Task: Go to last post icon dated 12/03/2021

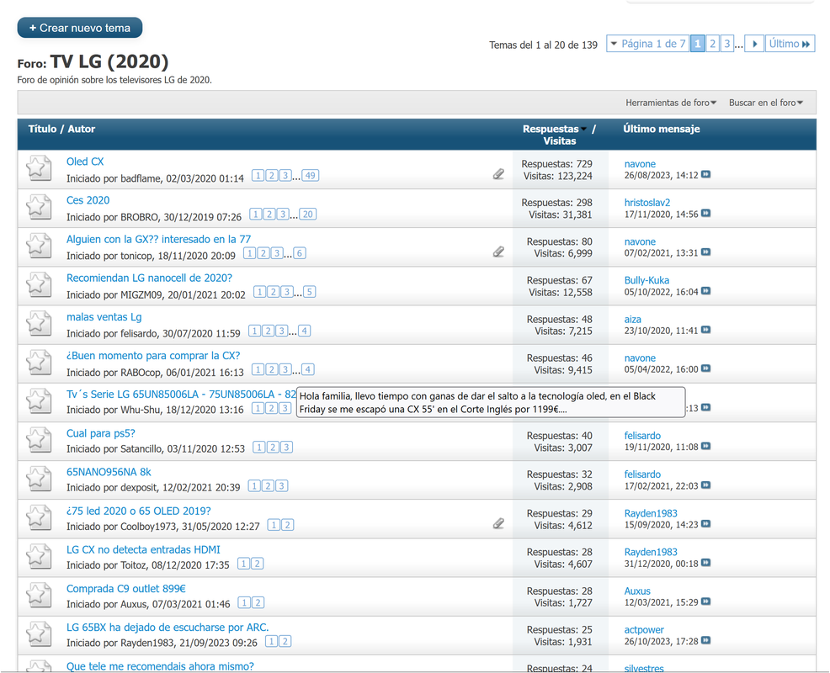Action: 705,601
